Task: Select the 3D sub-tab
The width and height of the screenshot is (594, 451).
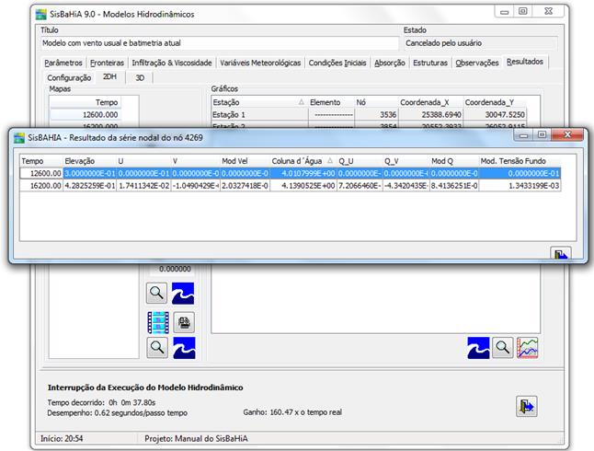Action: pos(140,77)
